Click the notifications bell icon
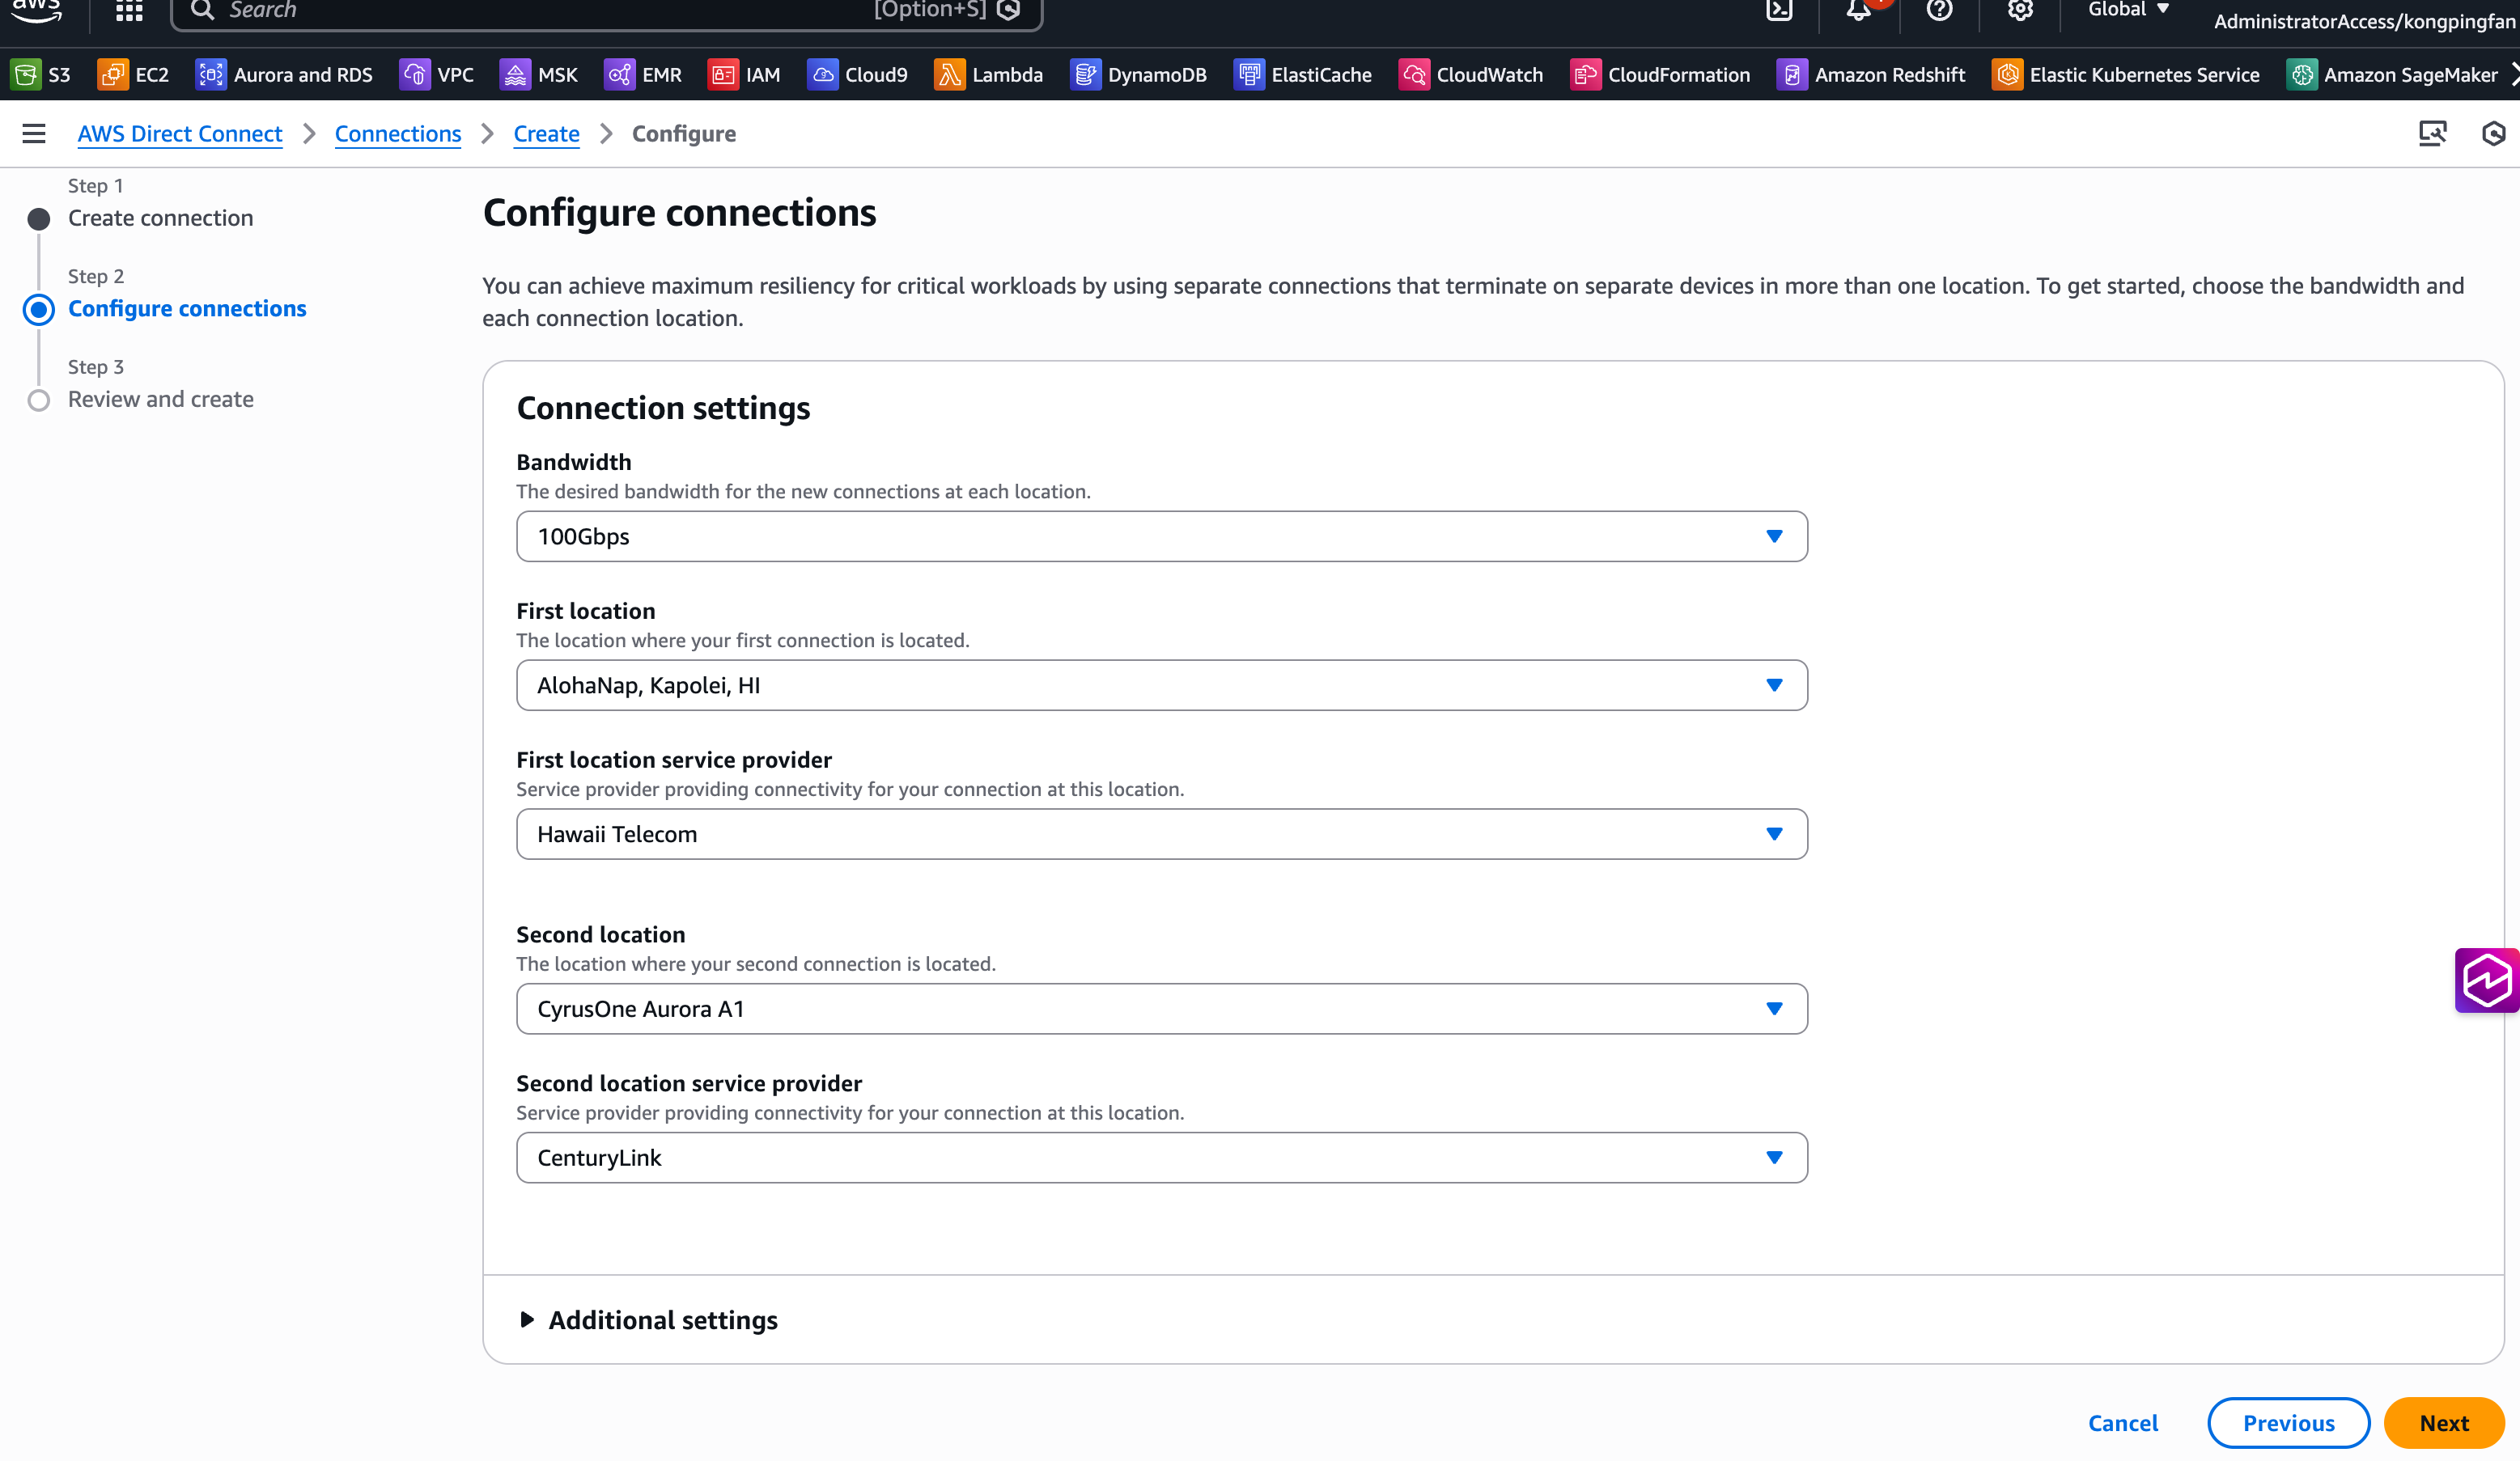2520x1461 pixels. point(1858,10)
